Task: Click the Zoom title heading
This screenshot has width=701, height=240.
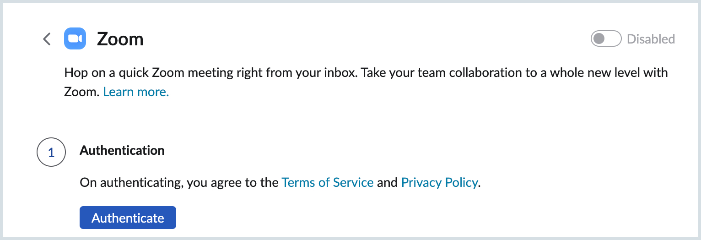Action: [x=120, y=39]
